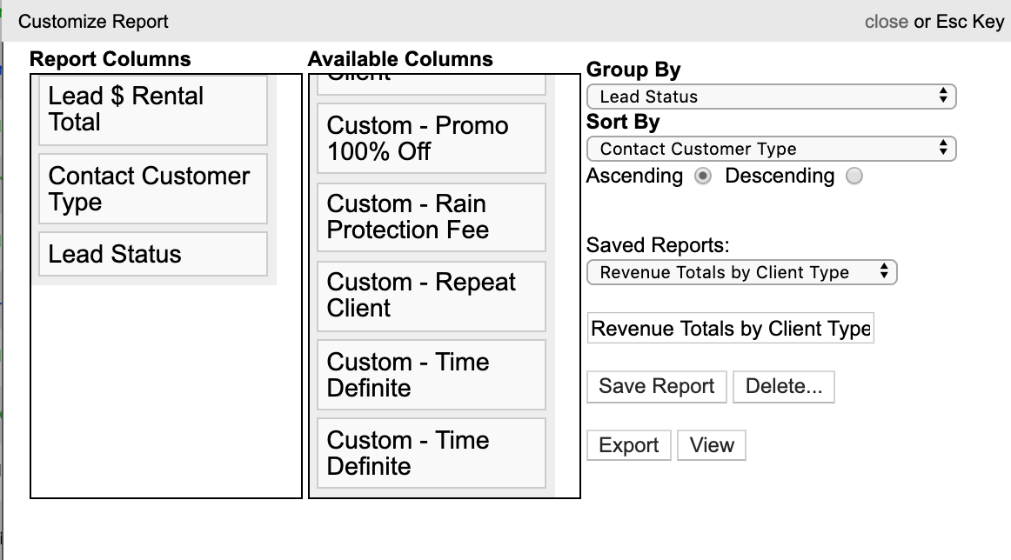Select Lead $ Rental Total report column
The height and width of the screenshot is (560, 1011).
153,110
